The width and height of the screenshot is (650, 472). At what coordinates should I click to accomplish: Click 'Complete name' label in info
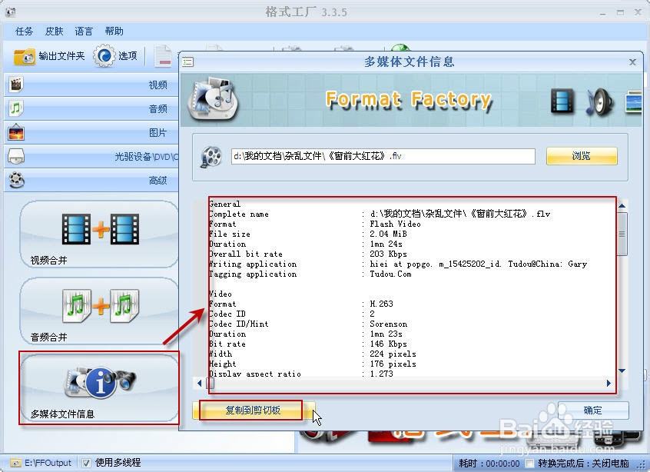(239, 214)
